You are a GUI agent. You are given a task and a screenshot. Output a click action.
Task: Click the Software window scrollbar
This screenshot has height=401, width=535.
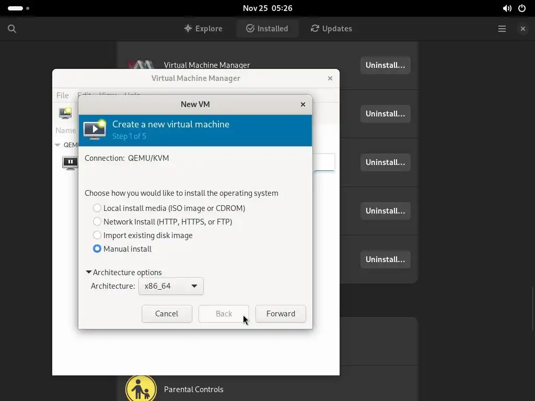[x=532, y=309]
